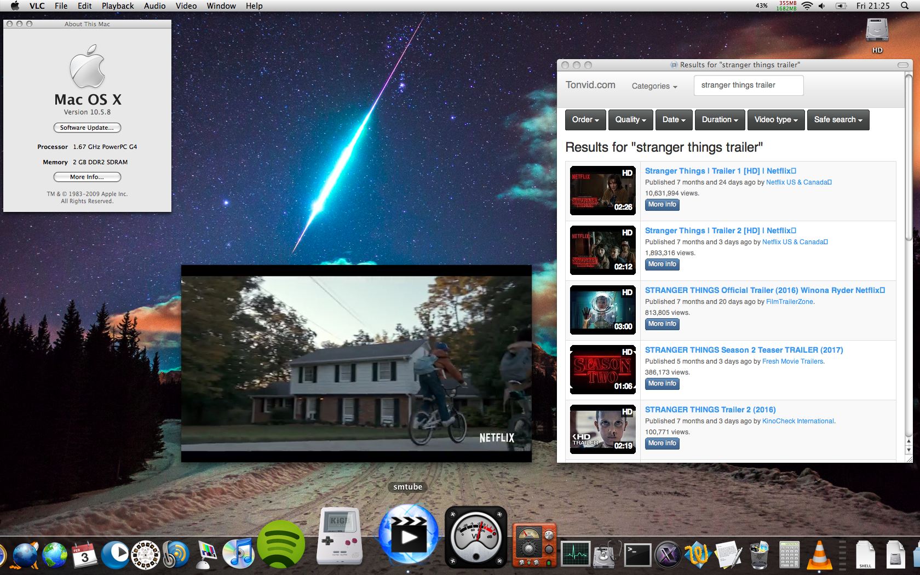Launch TextEdit from the dock
The height and width of the screenshot is (575, 920).
728,554
